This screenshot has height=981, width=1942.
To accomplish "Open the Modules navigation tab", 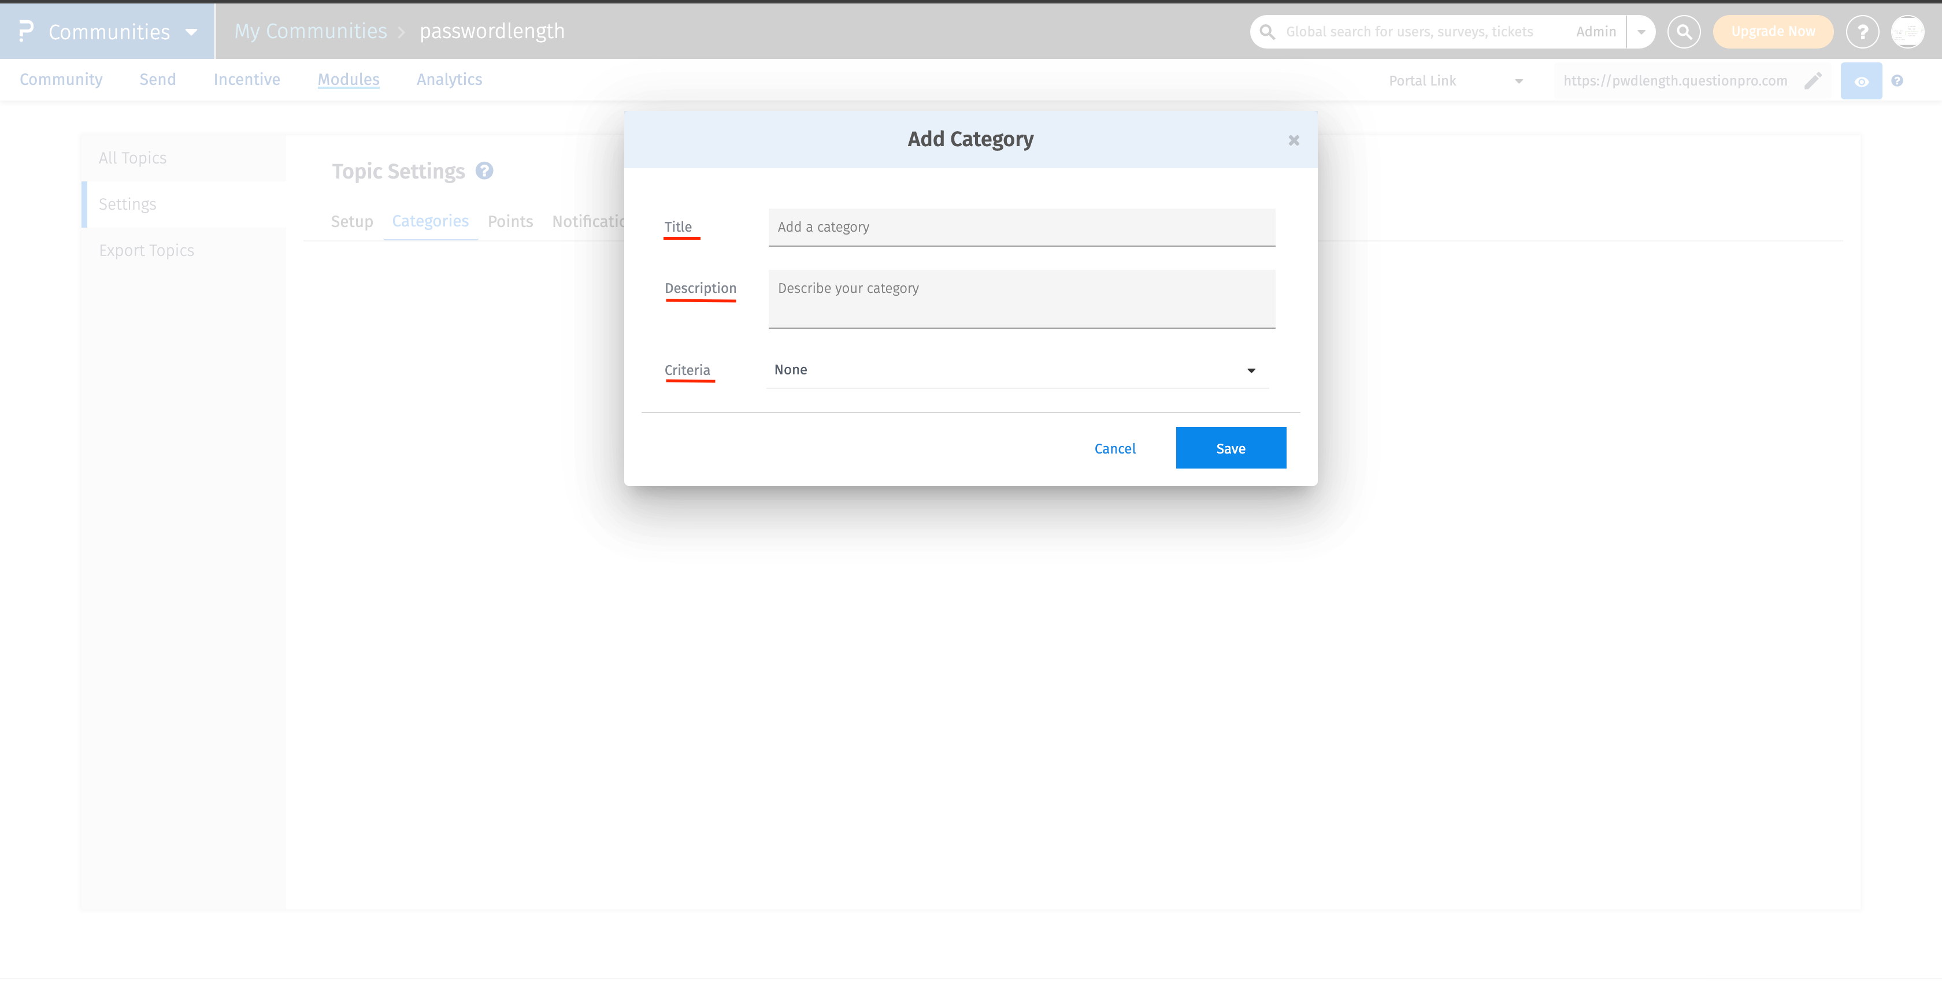I will (349, 79).
